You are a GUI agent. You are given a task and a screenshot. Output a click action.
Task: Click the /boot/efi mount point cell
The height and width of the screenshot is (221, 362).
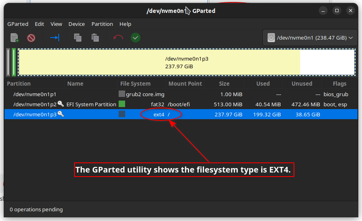179,104
